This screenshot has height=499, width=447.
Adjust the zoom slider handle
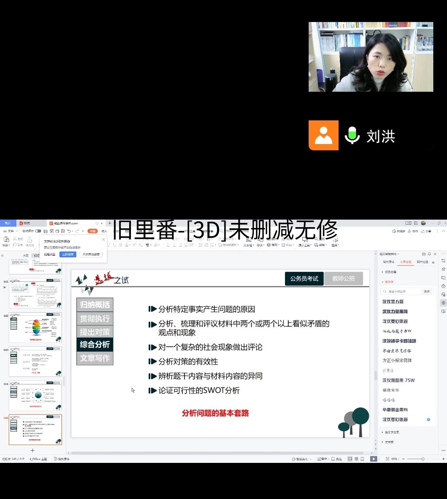point(423,459)
